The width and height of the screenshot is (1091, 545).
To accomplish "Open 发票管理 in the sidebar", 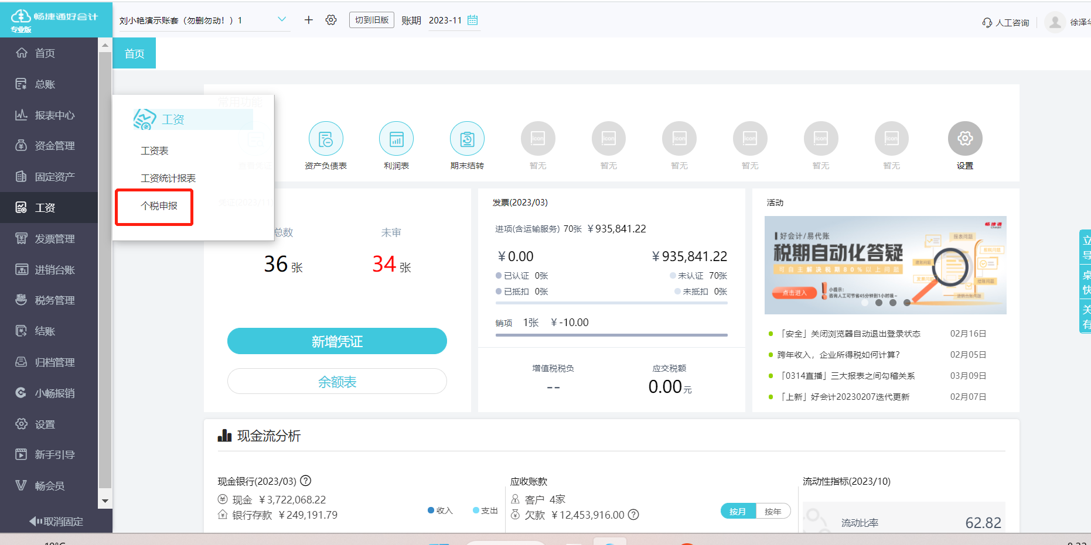I will (50, 238).
